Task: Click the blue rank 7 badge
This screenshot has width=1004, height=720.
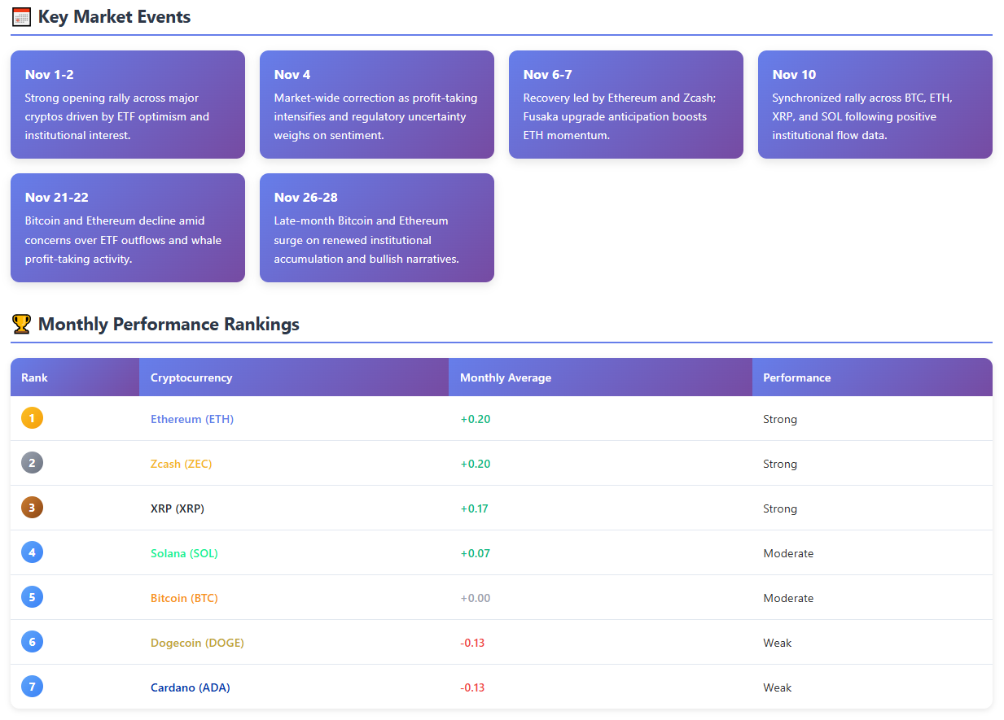Action: (x=32, y=687)
